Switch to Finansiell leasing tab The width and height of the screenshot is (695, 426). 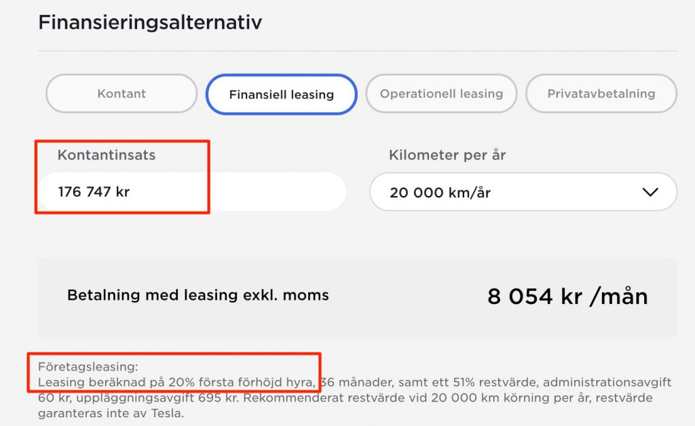click(282, 94)
